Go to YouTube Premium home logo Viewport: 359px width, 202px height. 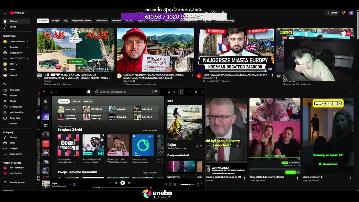click(18, 13)
